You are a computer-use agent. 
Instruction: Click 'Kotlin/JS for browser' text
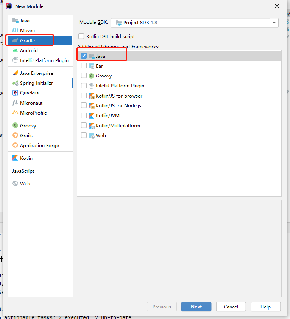(119, 96)
